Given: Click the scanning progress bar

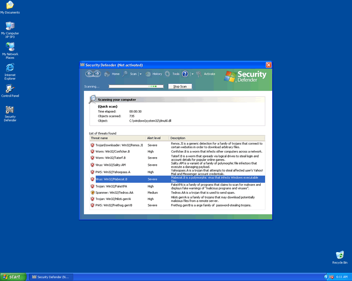Looking at the screenshot, I should [x=136, y=86].
